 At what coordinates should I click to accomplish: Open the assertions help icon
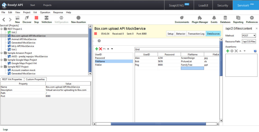click(x=255, y=51)
